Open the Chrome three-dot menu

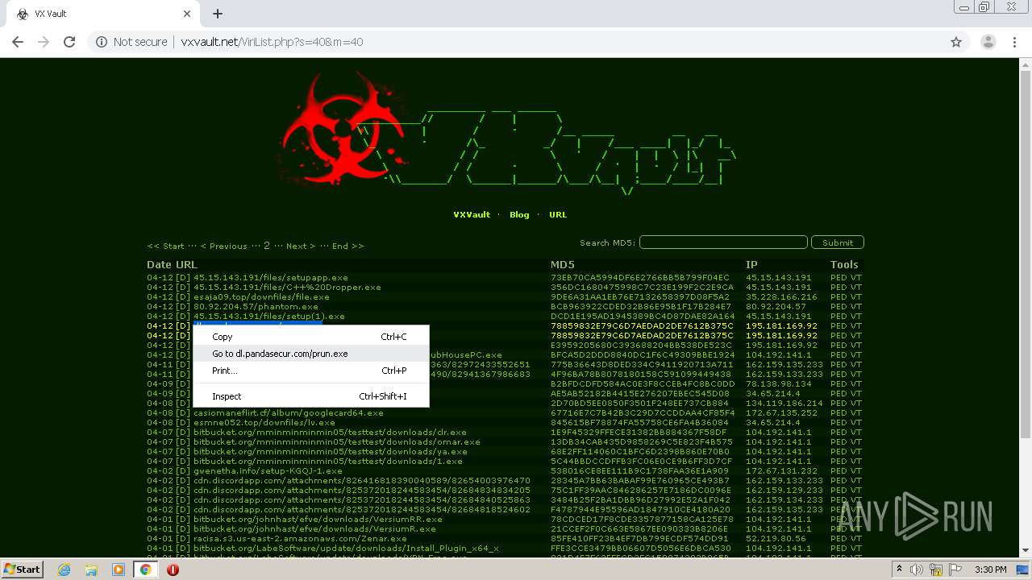tap(1013, 42)
